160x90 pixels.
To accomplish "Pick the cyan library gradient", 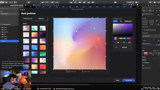I will [x=34, y=72].
